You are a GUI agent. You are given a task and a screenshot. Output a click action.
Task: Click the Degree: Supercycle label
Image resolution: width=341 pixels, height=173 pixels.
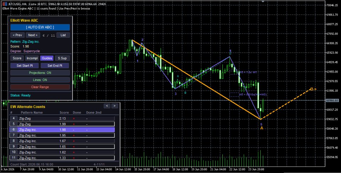pos(25,51)
